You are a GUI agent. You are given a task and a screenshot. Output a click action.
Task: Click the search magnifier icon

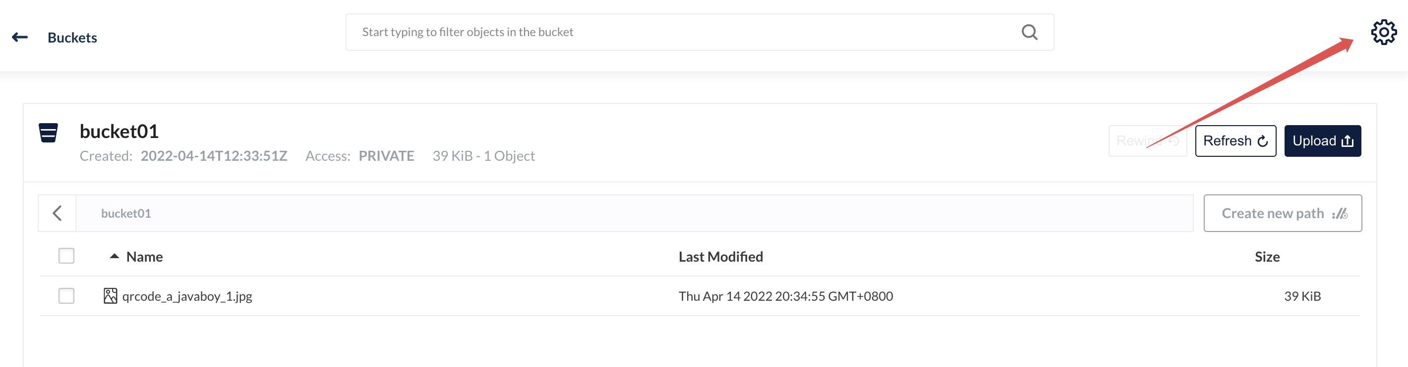click(x=1029, y=32)
